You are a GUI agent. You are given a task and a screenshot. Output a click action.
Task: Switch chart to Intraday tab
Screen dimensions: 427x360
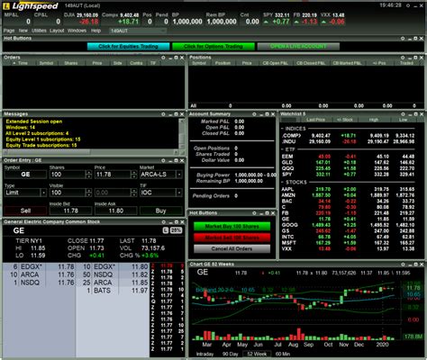[x=204, y=354]
